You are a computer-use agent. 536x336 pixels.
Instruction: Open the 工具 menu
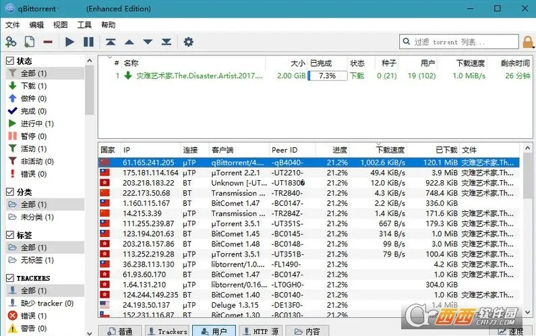tap(84, 25)
